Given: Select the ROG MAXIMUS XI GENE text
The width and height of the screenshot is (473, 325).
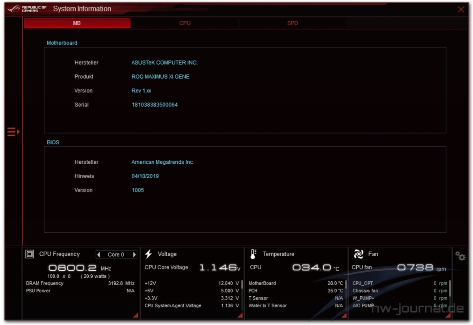Looking at the screenshot, I should 160,77.
